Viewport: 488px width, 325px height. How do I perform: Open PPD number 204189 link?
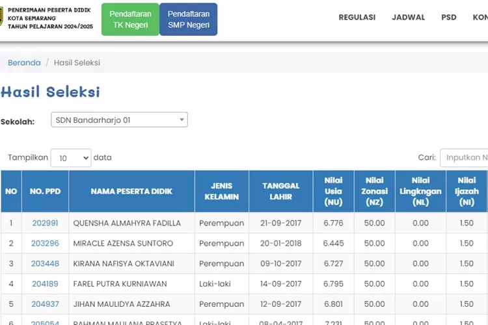pyautogui.click(x=45, y=283)
